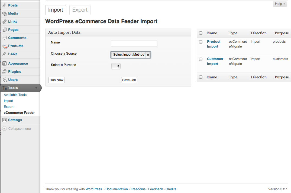The height and width of the screenshot is (193, 291).
Task: Open the Settings menu
Action: click(15, 120)
